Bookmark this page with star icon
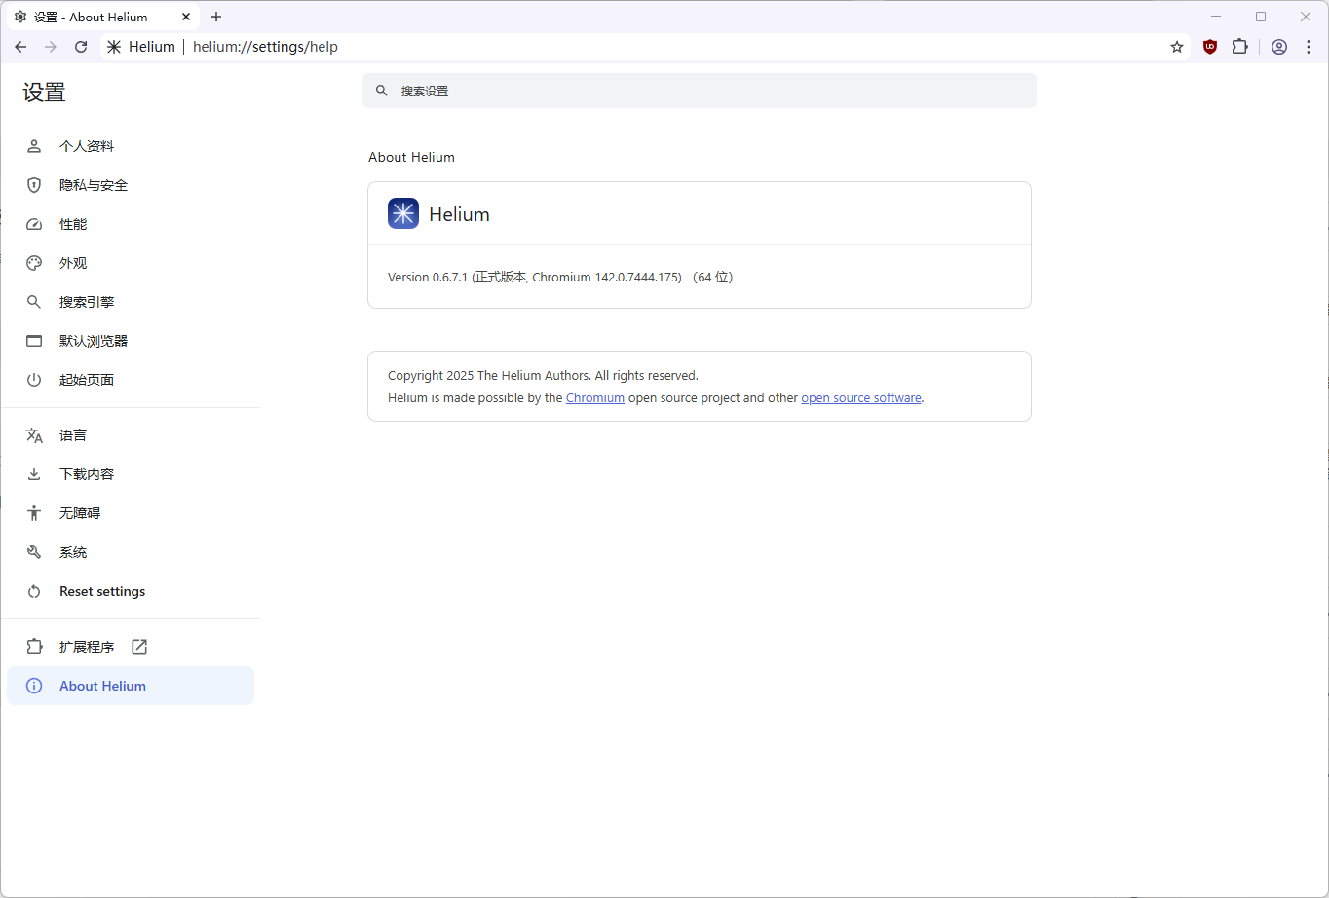The image size is (1329, 898). pos(1177,47)
